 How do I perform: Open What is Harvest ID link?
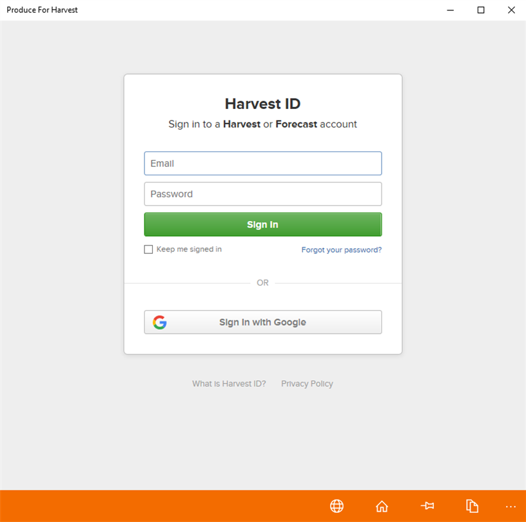point(229,383)
